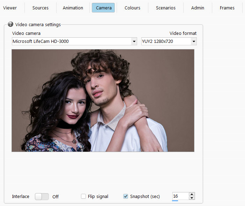Click the help icon beside Video camera settings
Viewport: 245px width, 206px height.
click(10, 25)
